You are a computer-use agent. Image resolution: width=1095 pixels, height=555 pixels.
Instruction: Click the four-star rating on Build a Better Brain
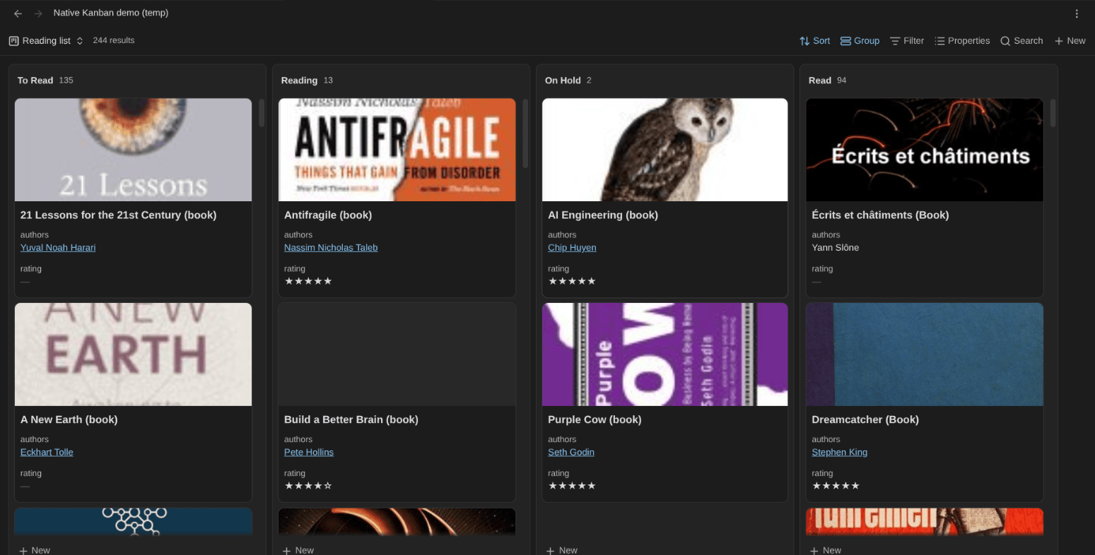click(308, 487)
